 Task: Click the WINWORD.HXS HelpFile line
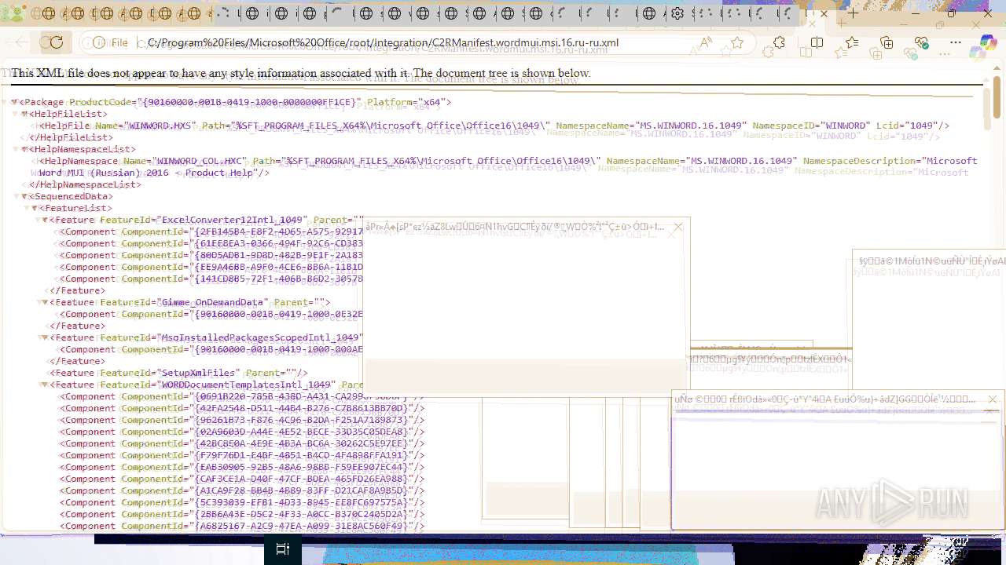coord(494,126)
